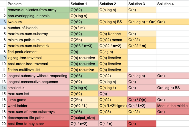
Task: Click the Meet in the middle cell
Action: (173, 106)
